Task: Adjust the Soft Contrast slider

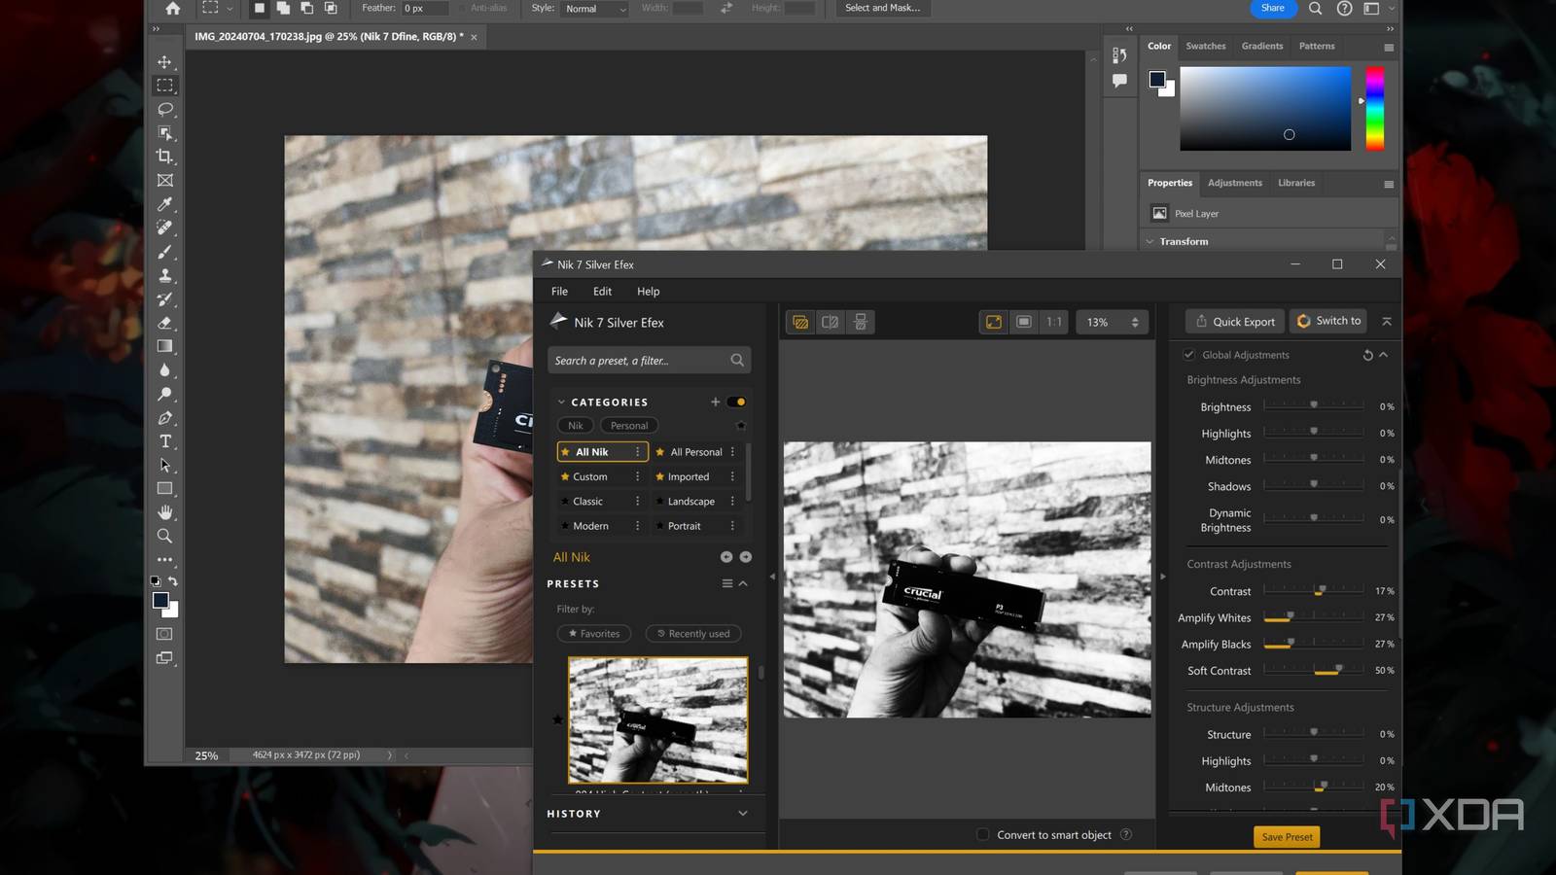Action: tap(1314, 671)
